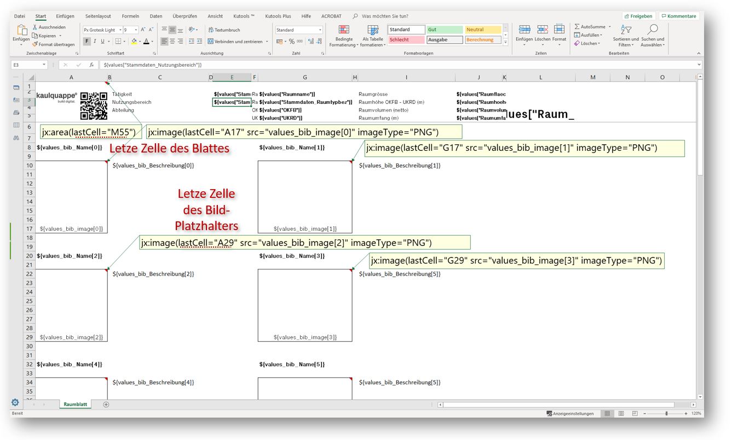Click the Freigeben share button
This screenshot has width=732, height=440.
pyautogui.click(x=638, y=16)
